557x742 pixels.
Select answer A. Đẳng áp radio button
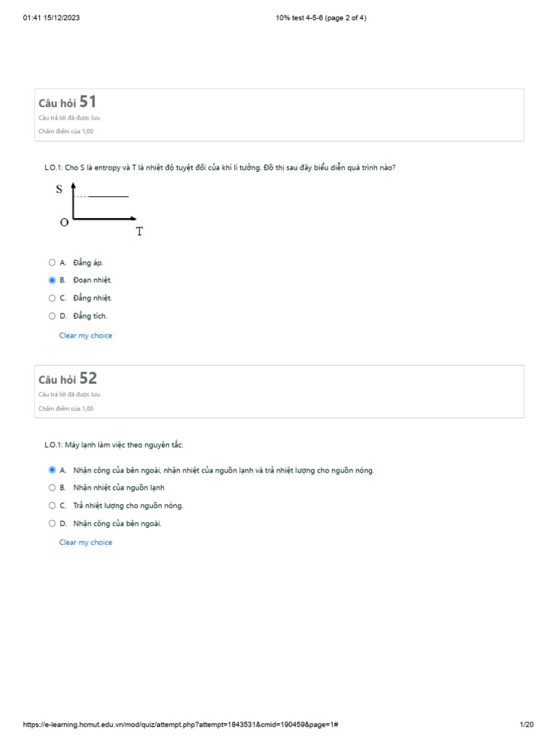[52, 262]
